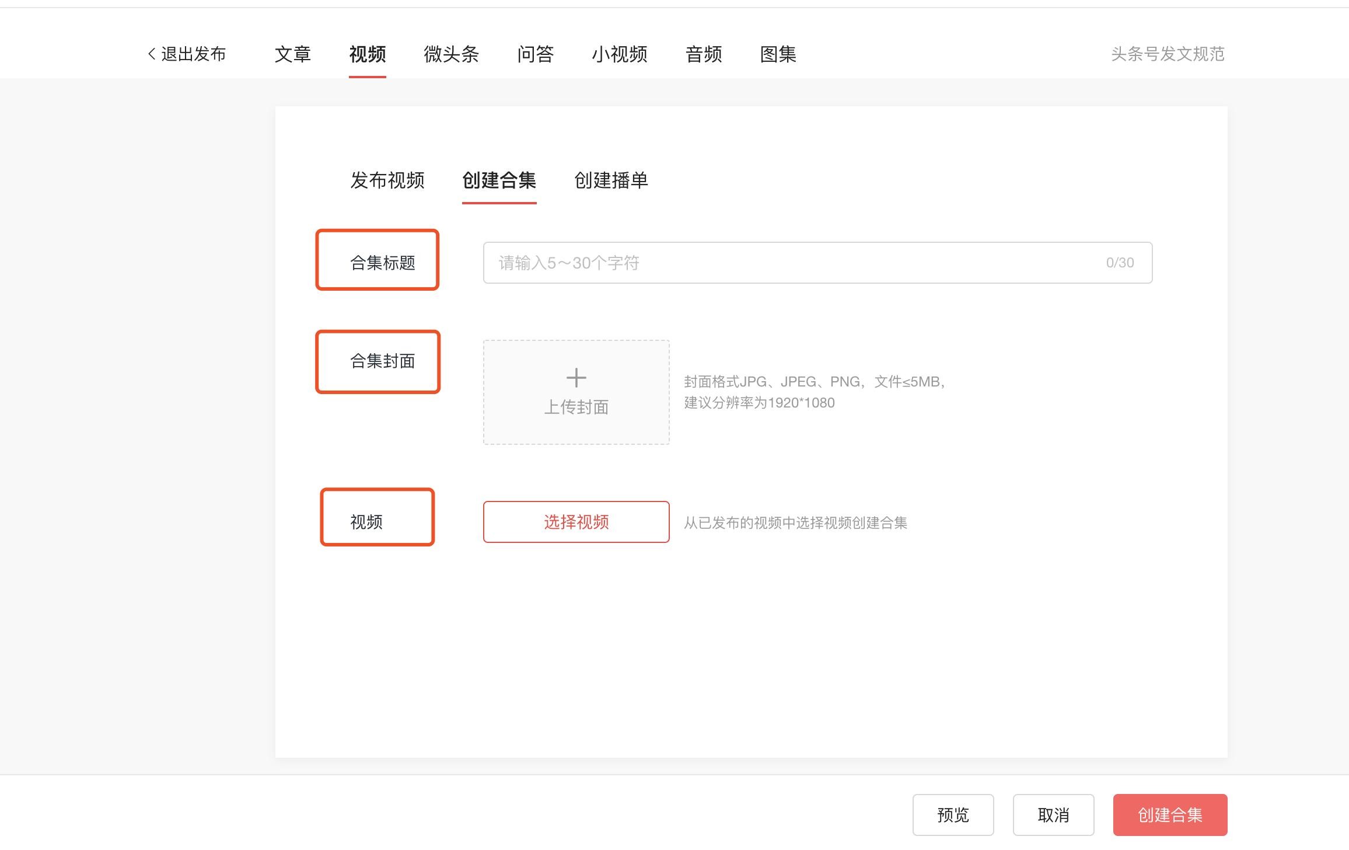The width and height of the screenshot is (1349, 850).
Task: Open the 创建播单 sub-tab
Action: pos(611,180)
